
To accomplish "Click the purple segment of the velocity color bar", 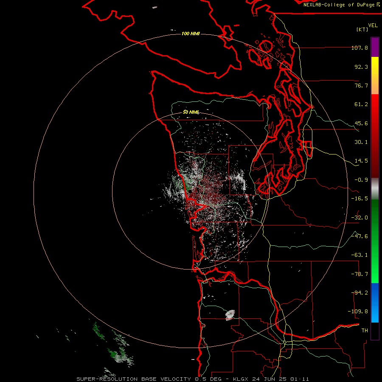I will pos(375,47).
